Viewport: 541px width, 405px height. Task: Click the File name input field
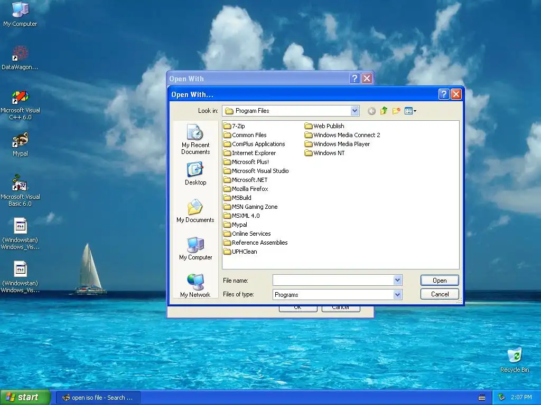(x=333, y=280)
